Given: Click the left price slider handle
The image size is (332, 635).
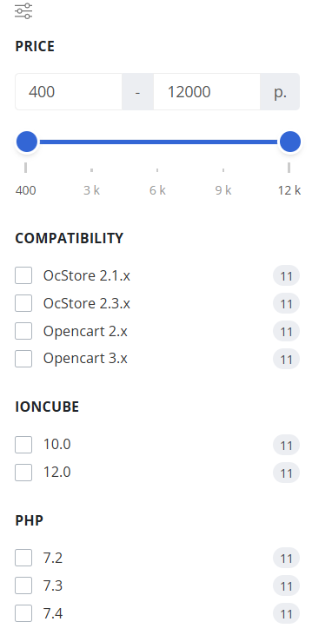Looking at the screenshot, I should click(x=27, y=142).
